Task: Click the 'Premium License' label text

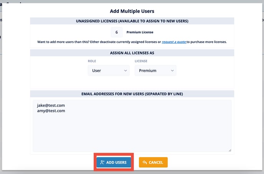Action: click(x=140, y=33)
